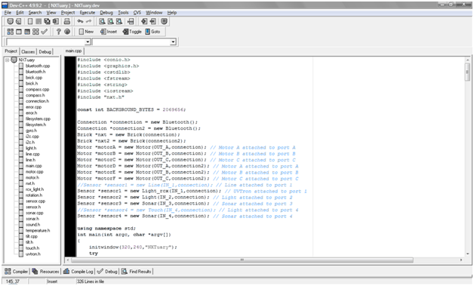Collapse the NXTuary project tree node
474x286 pixels.
point(8,60)
